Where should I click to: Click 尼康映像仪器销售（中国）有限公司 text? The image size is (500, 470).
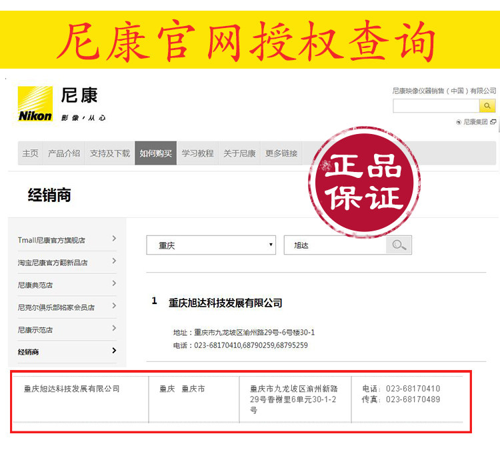pos(444,91)
